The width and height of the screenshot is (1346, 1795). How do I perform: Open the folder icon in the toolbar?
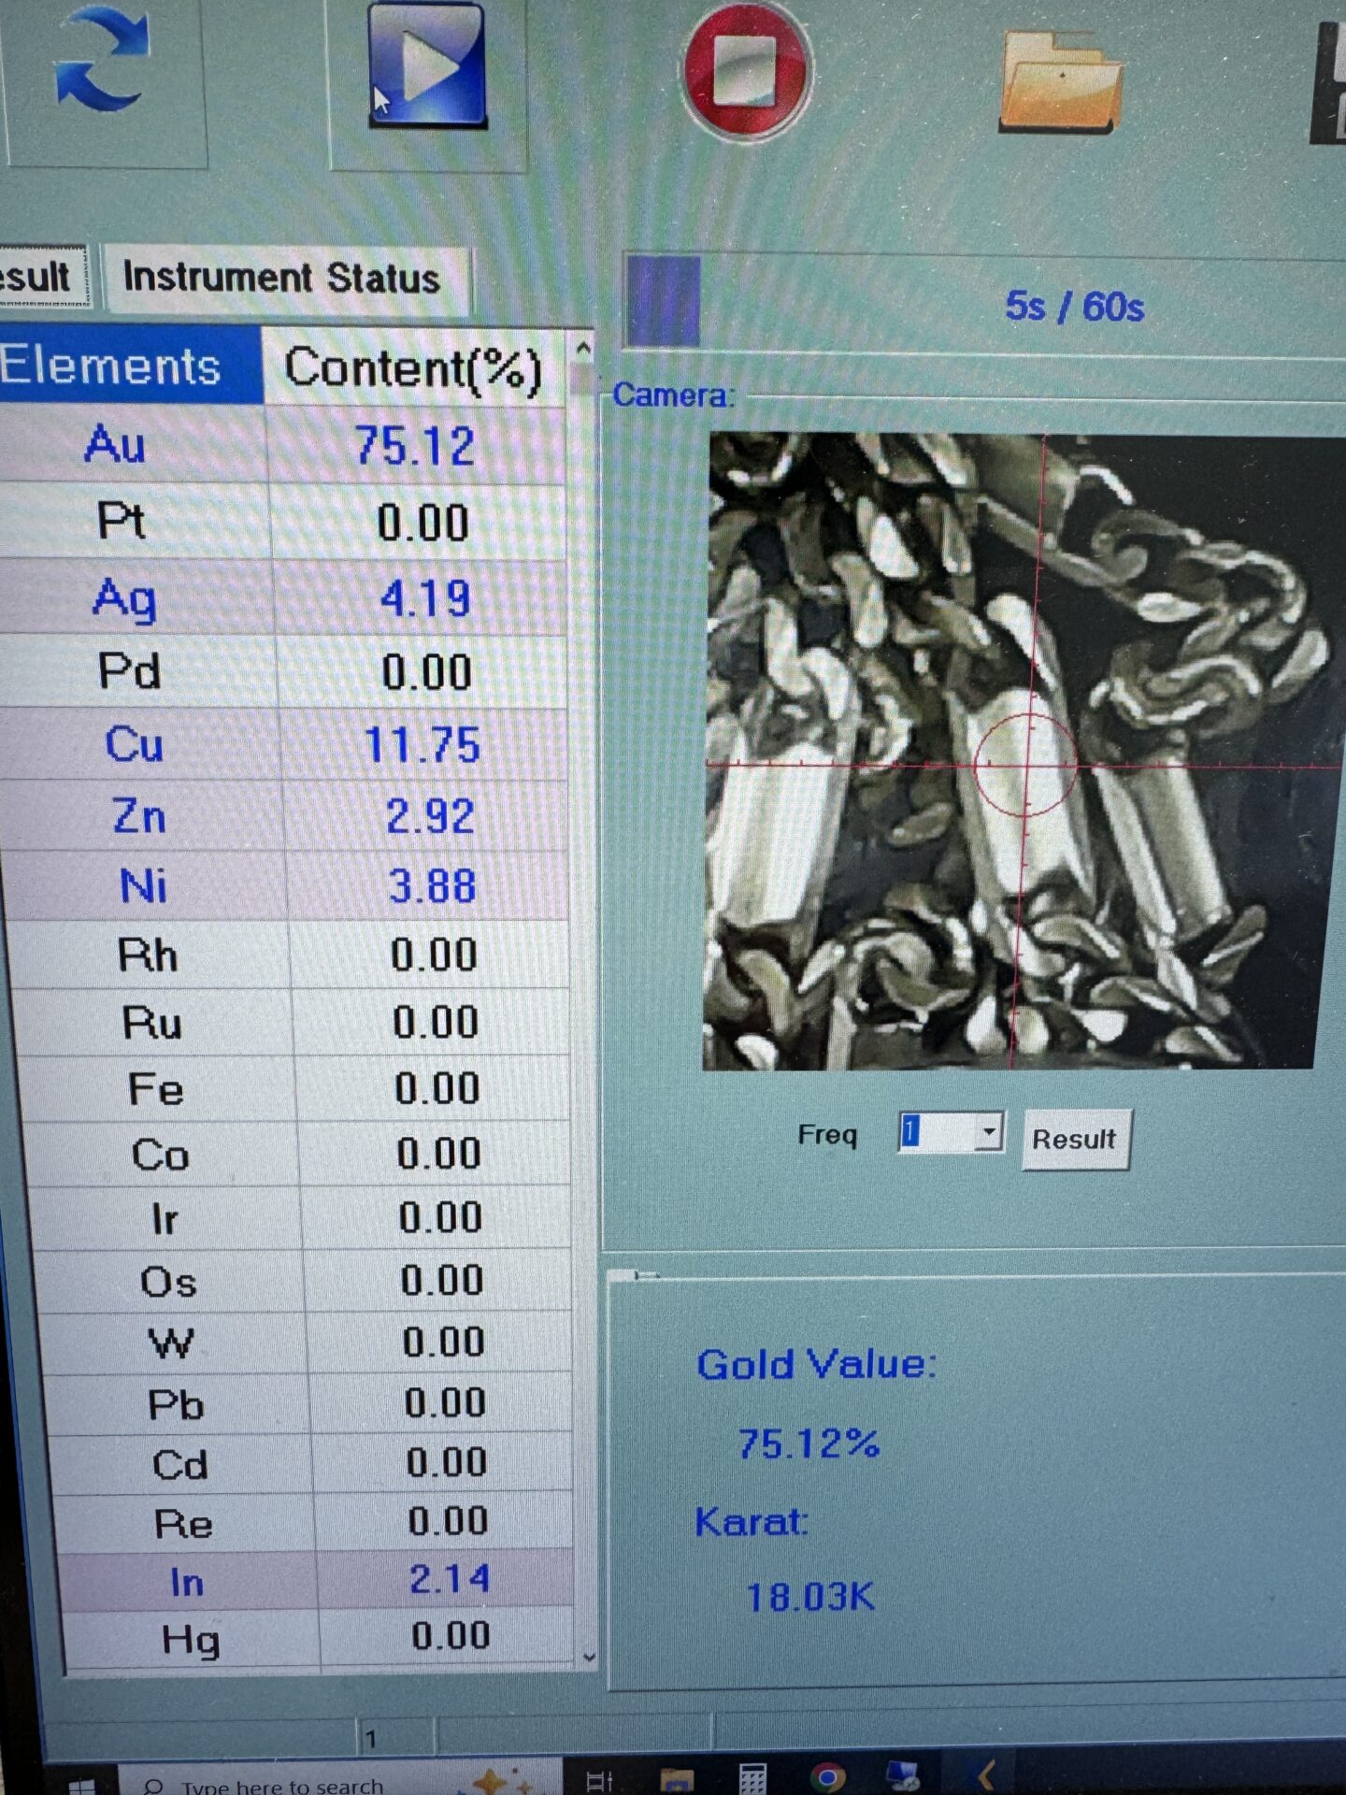[x=1061, y=81]
